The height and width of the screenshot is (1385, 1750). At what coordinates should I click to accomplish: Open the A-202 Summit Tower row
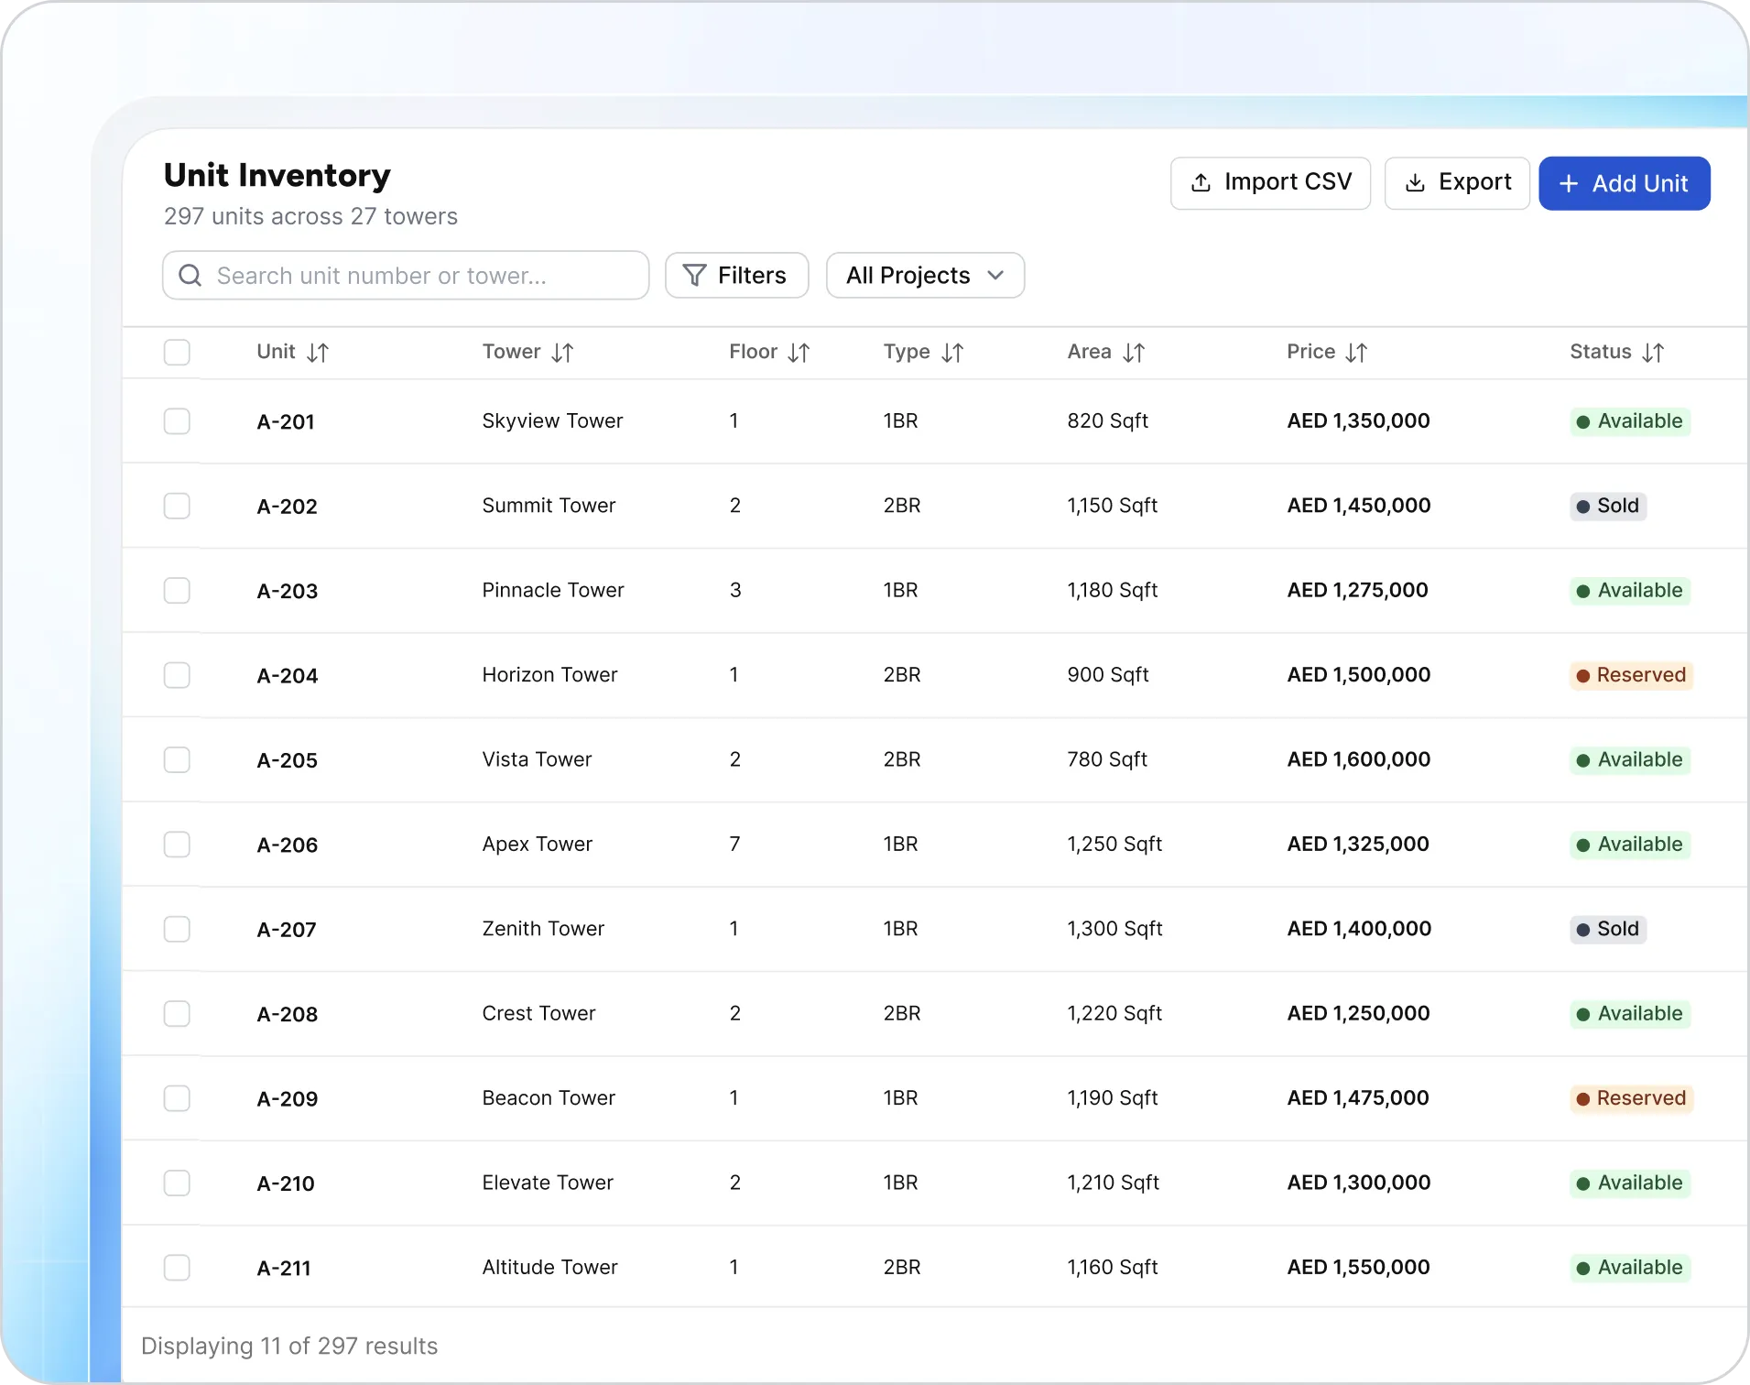tap(935, 506)
